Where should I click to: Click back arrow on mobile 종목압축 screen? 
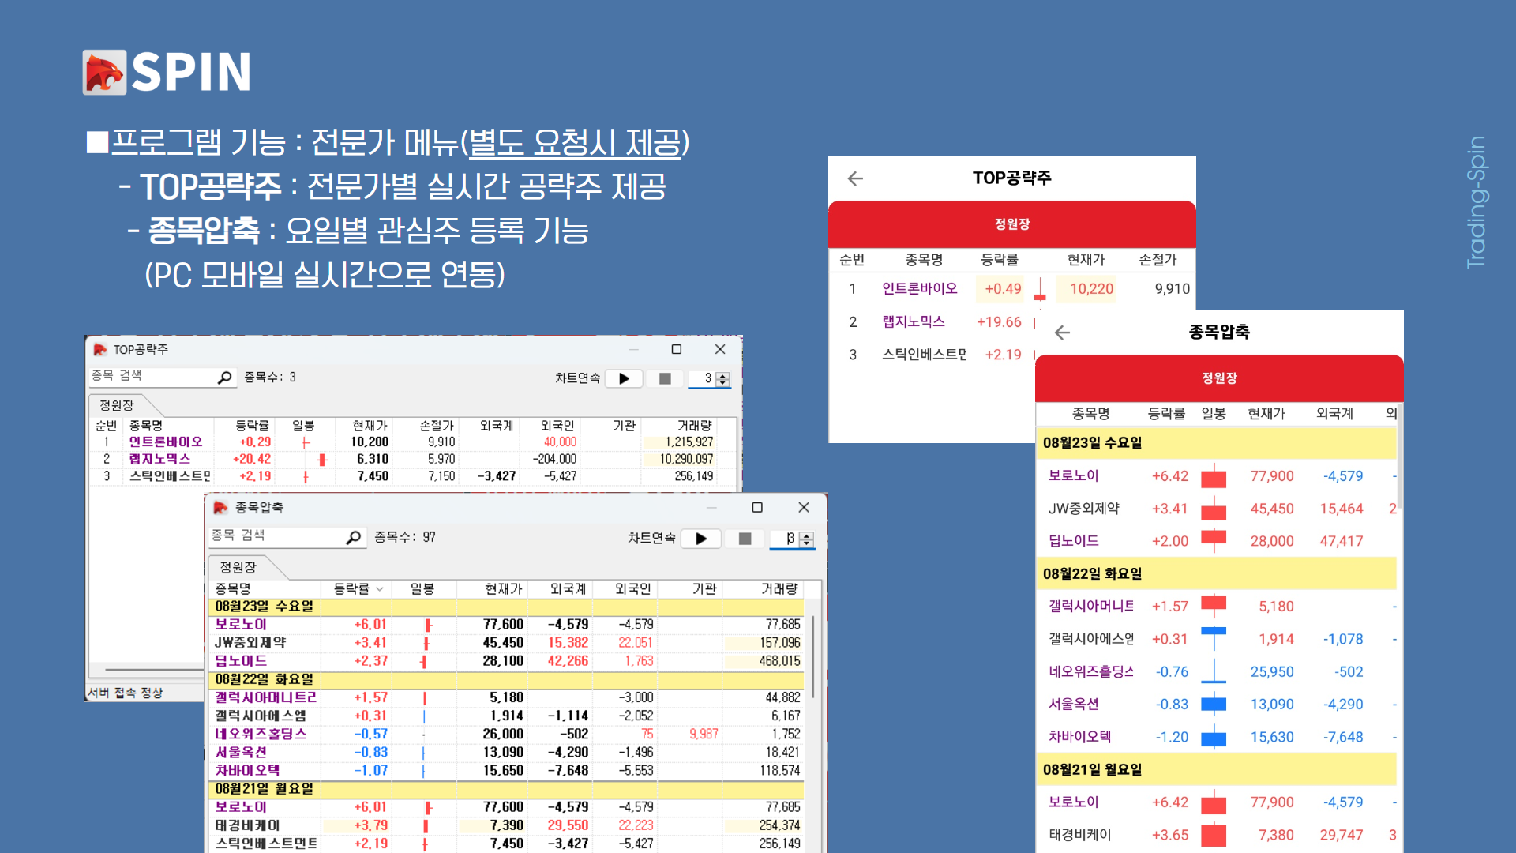tap(1062, 333)
